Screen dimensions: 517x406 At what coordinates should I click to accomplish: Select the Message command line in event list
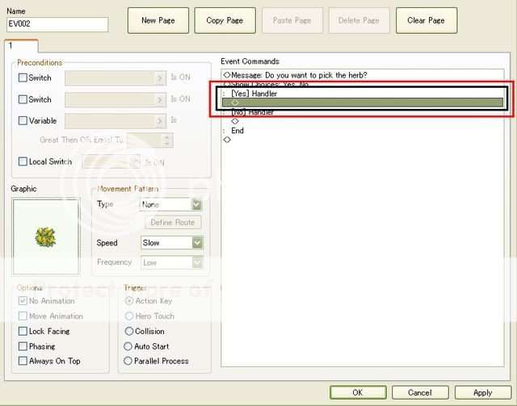click(299, 75)
